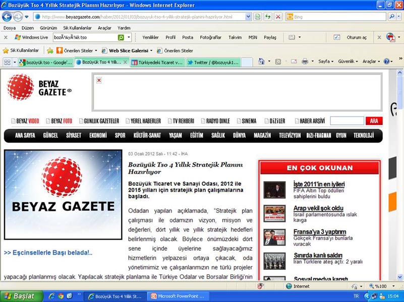The height and width of the screenshot is (302, 404).
Task: Open the popup blocker status icon
Action: [x=260, y=286]
